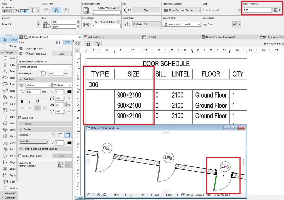Enable Print Footer checkbox
Screen dimensions: 284x200
[x=20, y=156]
